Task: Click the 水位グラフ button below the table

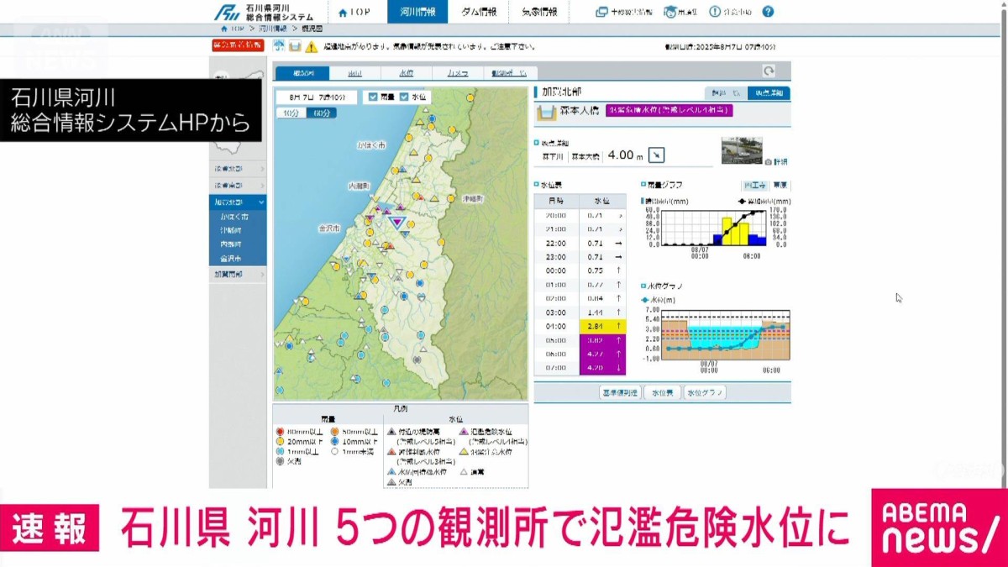Action: (x=705, y=391)
